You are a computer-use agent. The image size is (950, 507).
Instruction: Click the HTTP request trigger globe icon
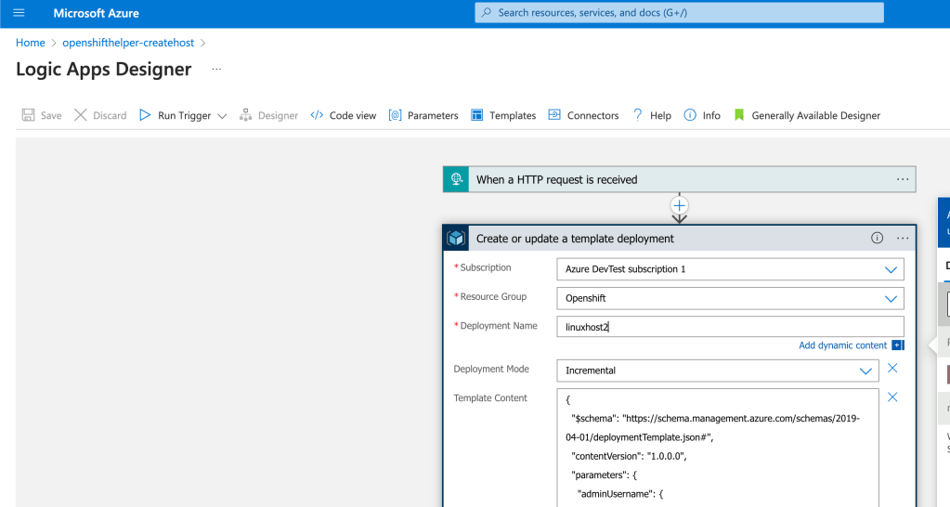pos(456,179)
